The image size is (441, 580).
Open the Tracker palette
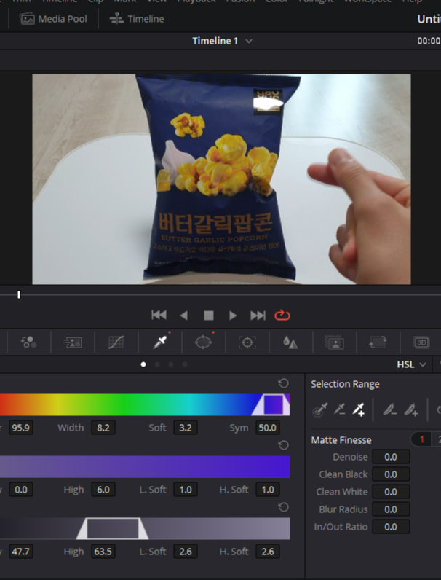tap(247, 342)
